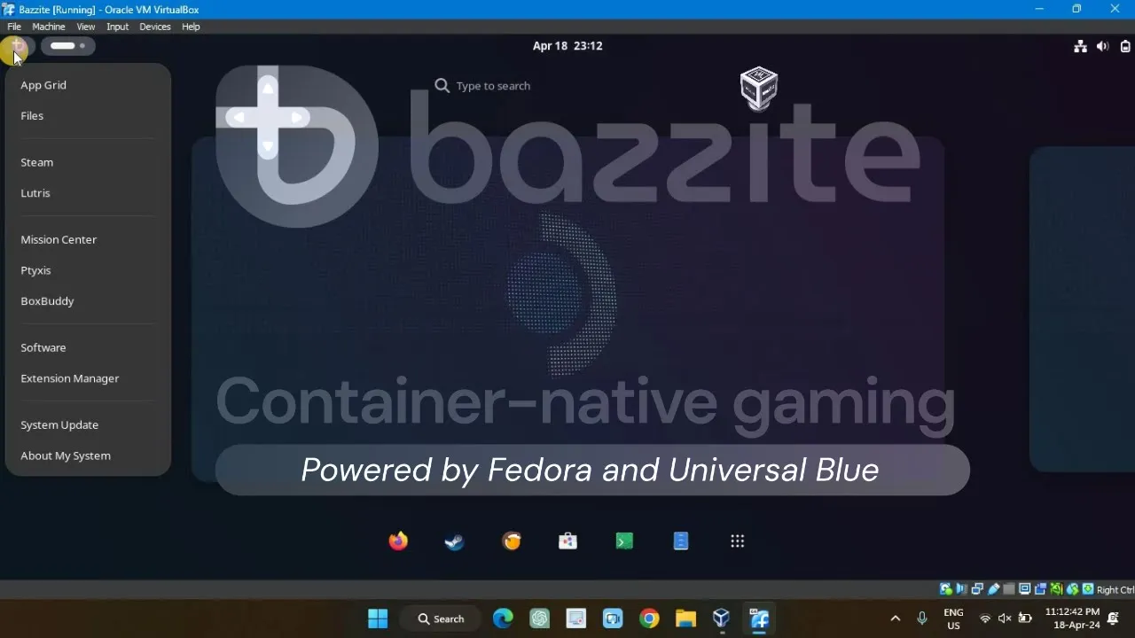Viewport: 1135px width, 638px height.
Task: Open GNOME network status icon
Action: 1080,46
